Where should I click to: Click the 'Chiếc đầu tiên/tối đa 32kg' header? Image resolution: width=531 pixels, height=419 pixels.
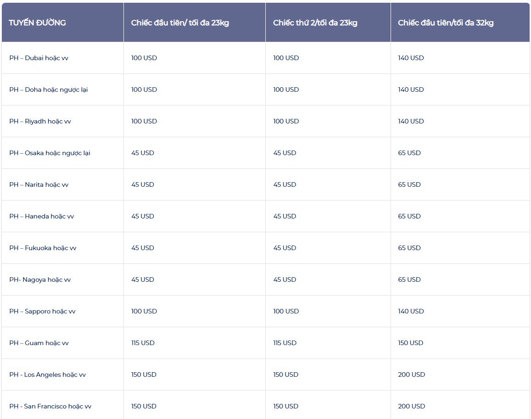446,23
